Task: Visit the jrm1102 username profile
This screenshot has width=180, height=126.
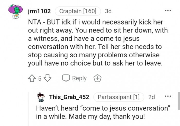Action: (x=39, y=11)
